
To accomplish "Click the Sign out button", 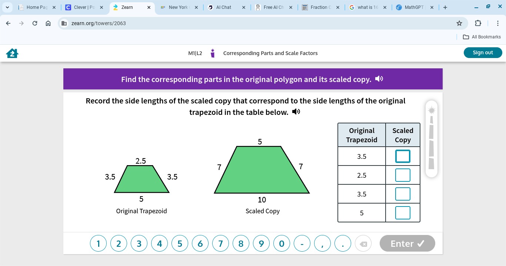I will pos(483,52).
